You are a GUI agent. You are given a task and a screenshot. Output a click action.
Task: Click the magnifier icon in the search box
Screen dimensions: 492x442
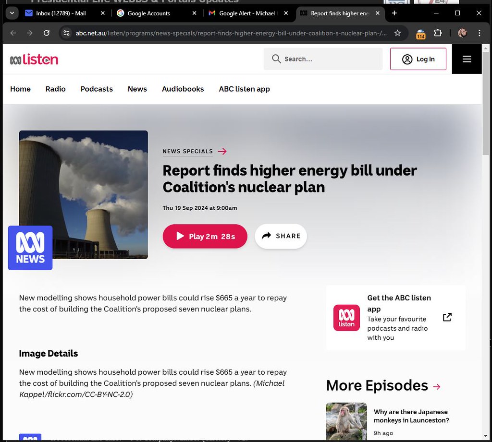(276, 59)
